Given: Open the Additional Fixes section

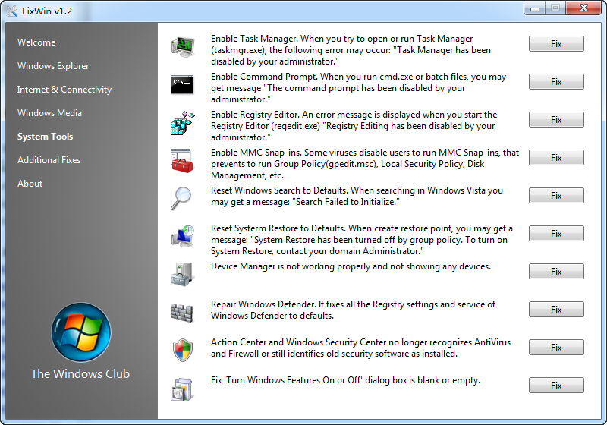Looking at the screenshot, I should coord(49,160).
